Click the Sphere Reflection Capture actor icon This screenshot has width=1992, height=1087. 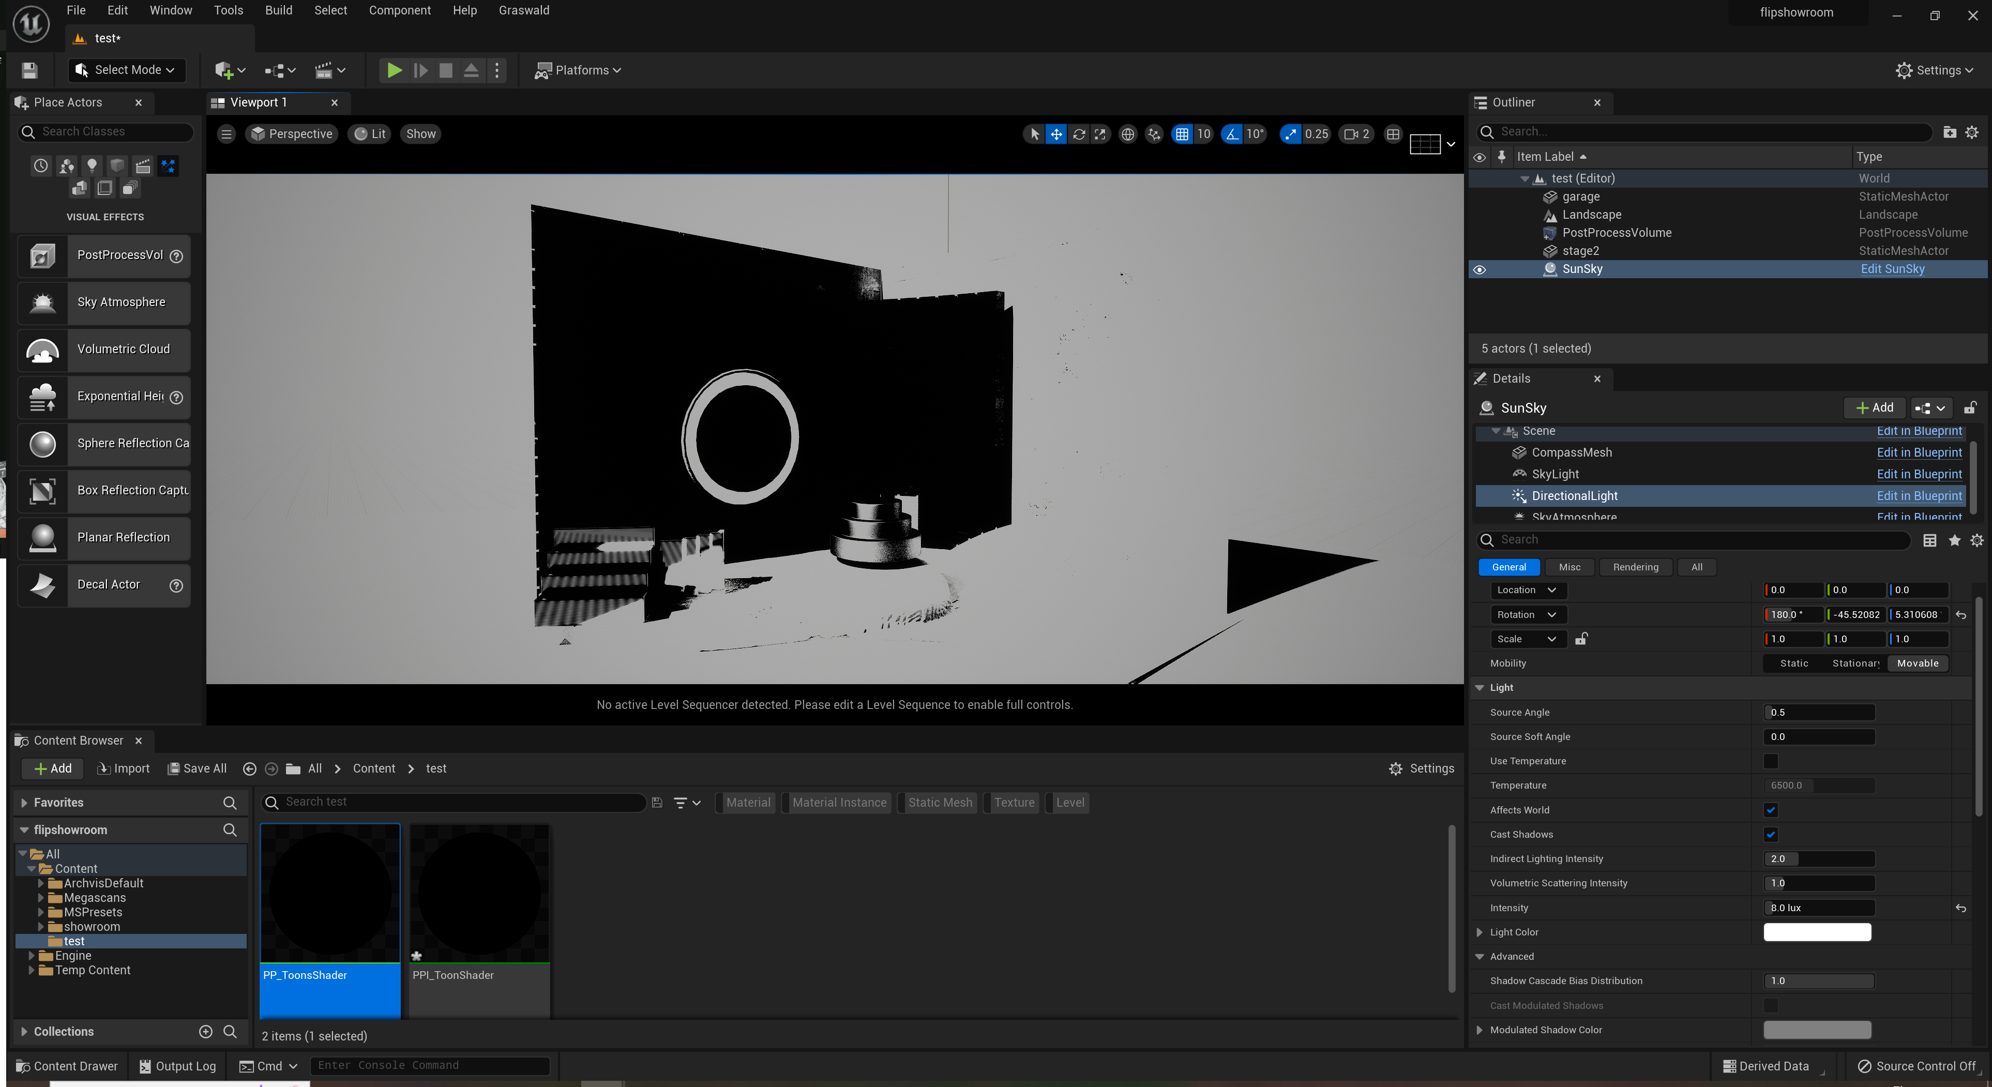pyautogui.click(x=42, y=444)
